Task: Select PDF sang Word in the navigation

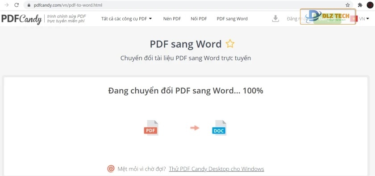Action: (x=232, y=19)
